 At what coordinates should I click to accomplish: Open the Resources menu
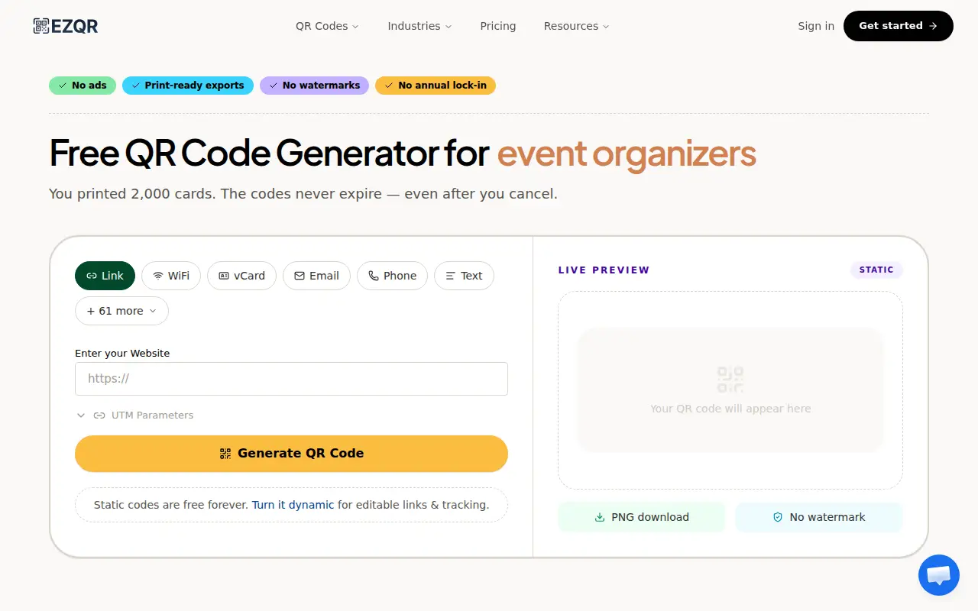coord(576,26)
